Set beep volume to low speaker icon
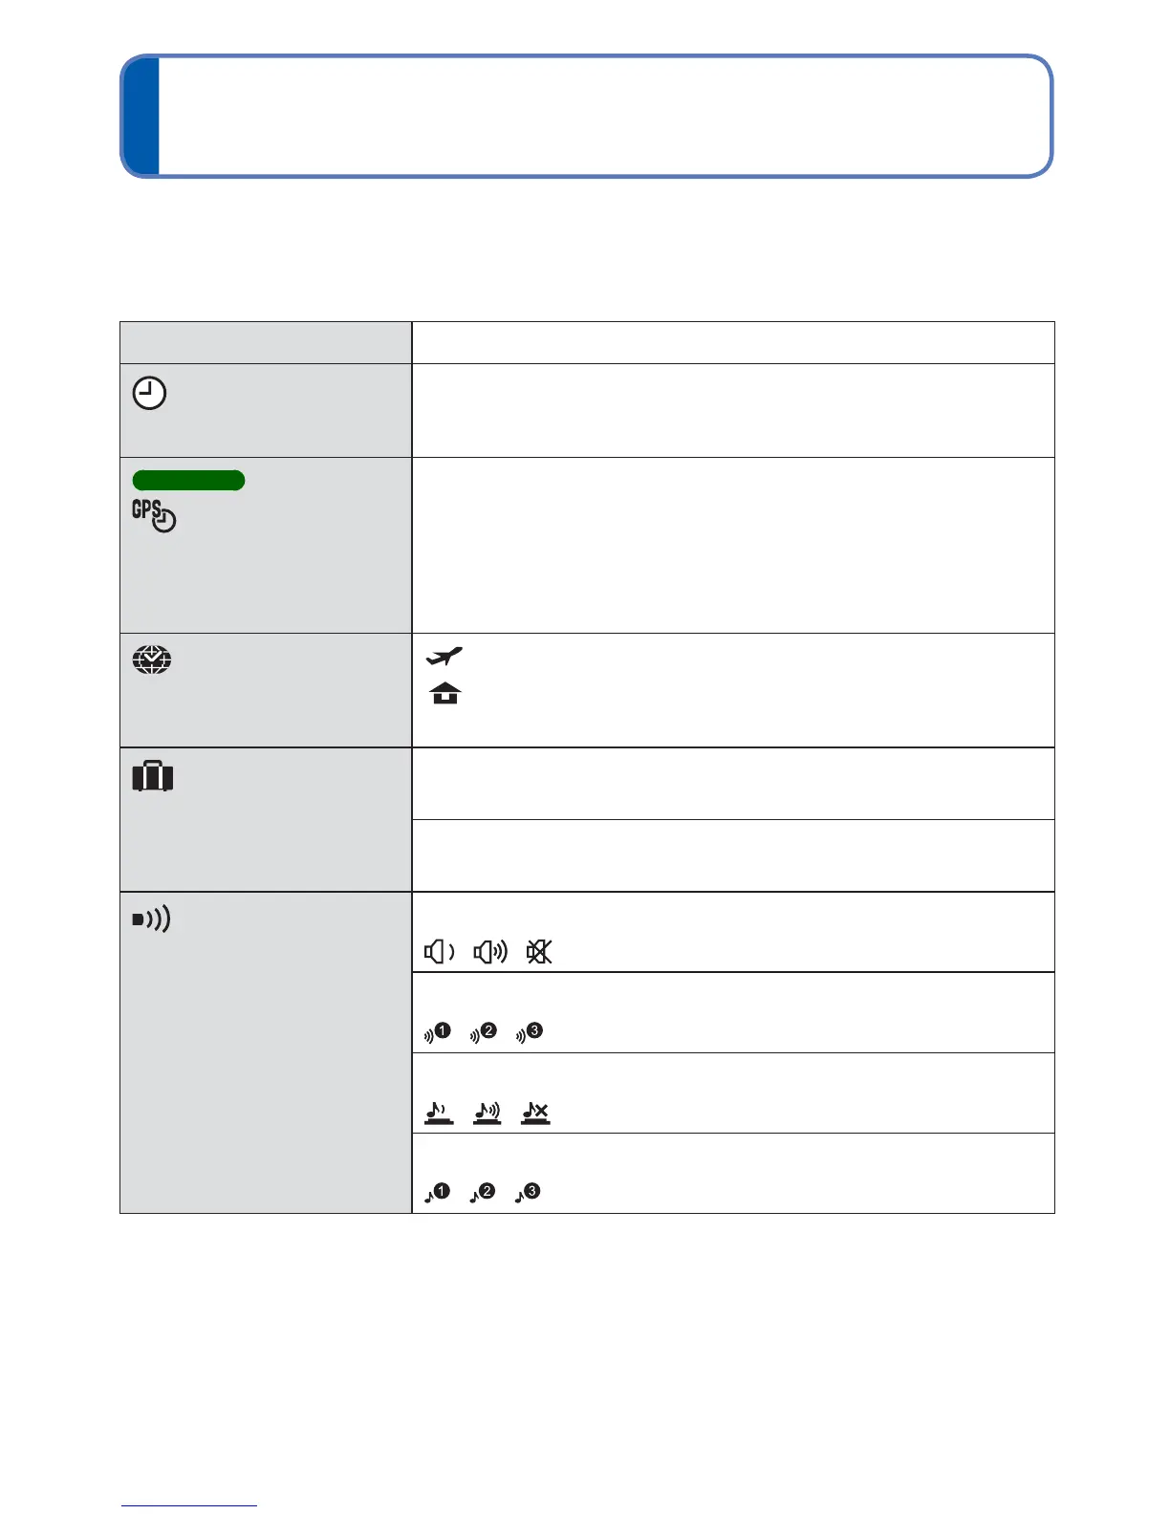This screenshot has width=1170, height=1514. [440, 952]
